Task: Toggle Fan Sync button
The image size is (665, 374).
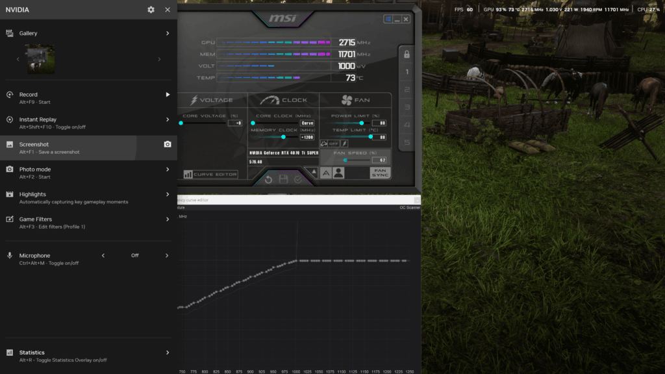Action: (x=380, y=173)
